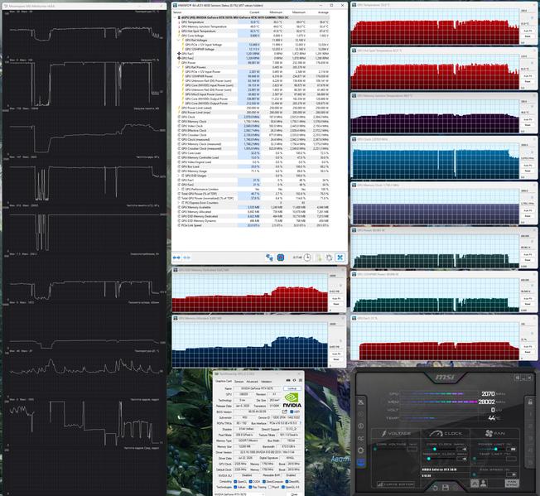Open Afterburner Curve Editor

tap(395, 484)
